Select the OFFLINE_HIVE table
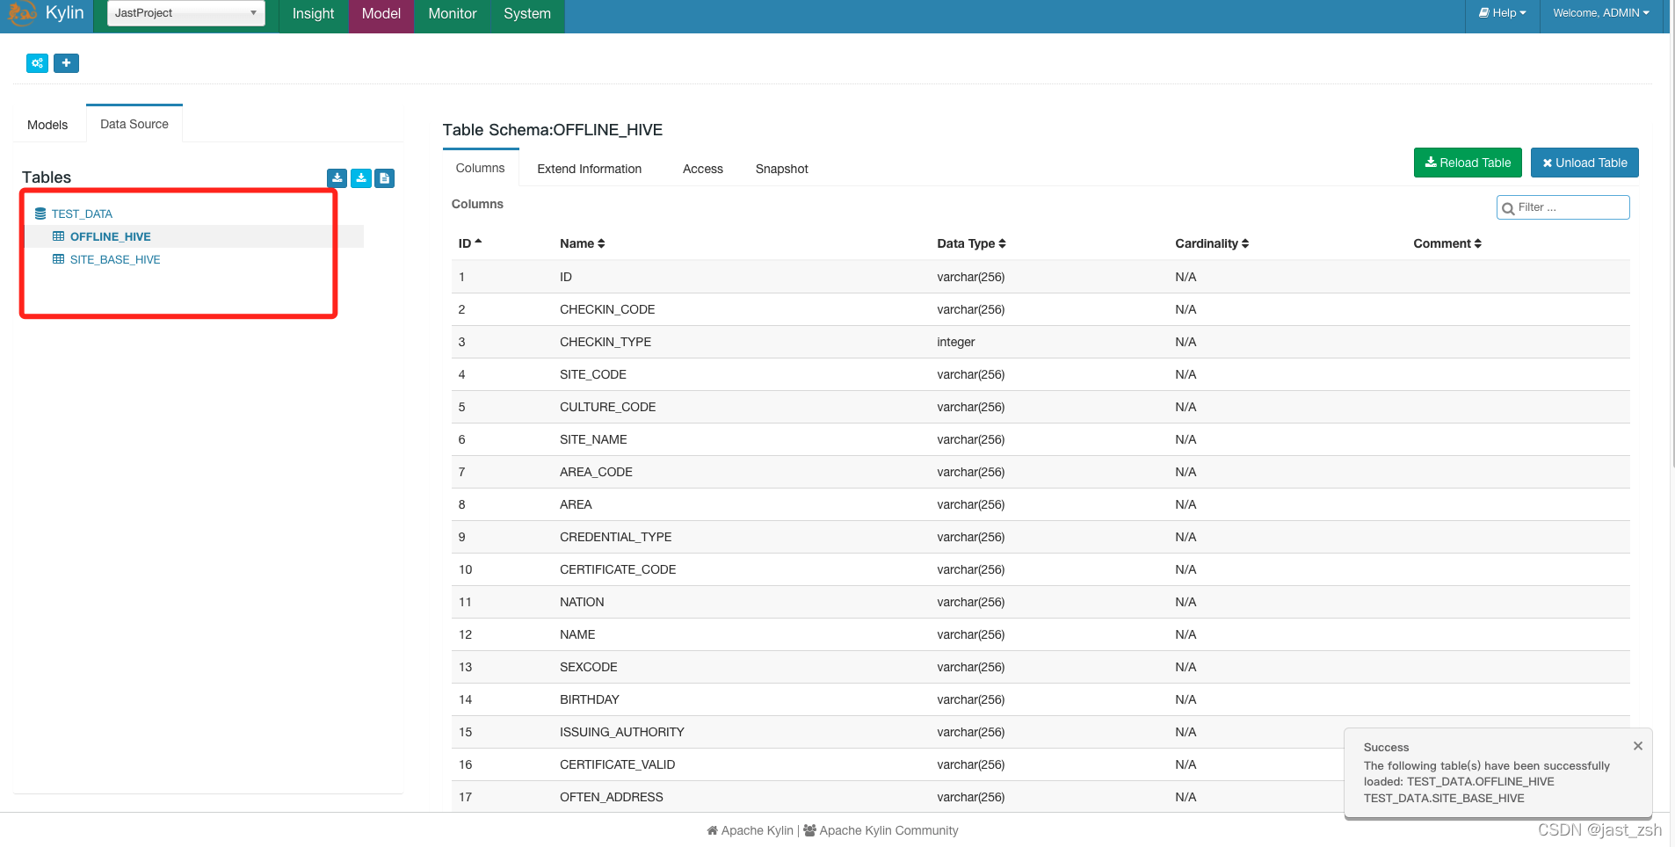Viewport: 1675px width, 847px height. (111, 236)
